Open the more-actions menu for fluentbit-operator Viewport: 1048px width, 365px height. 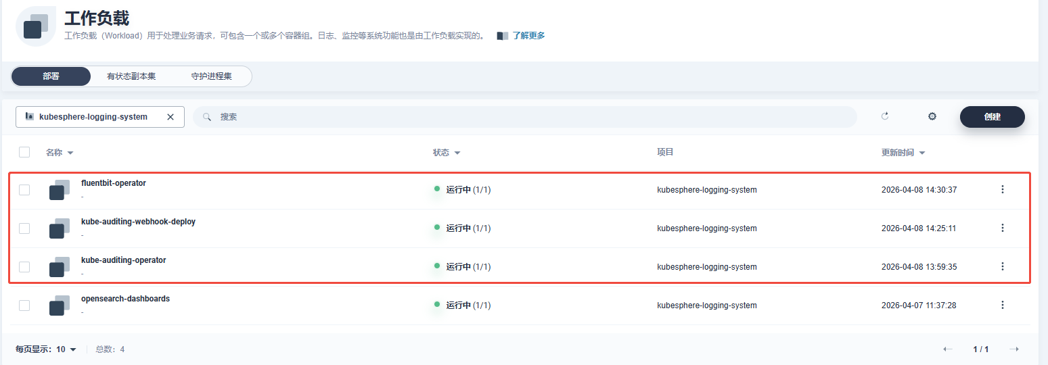(1003, 190)
